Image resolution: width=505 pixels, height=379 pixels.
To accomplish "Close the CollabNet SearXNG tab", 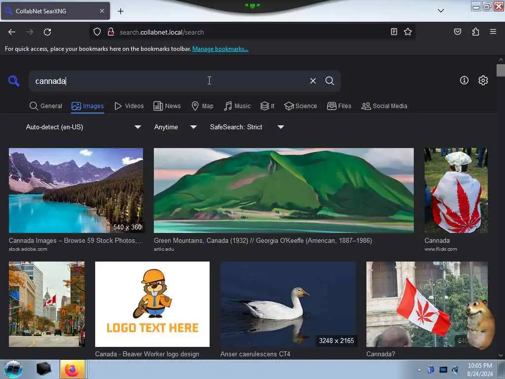I will [x=102, y=11].
